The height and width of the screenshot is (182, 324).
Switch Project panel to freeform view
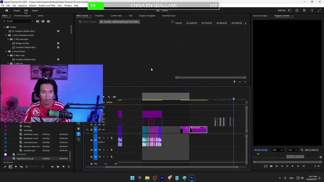click(21, 167)
